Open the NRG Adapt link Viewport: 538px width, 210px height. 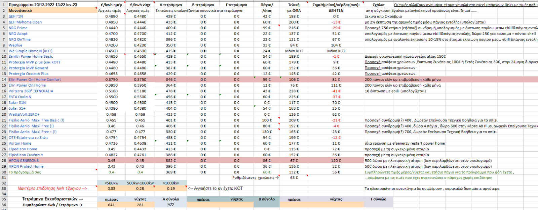(18, 34)
